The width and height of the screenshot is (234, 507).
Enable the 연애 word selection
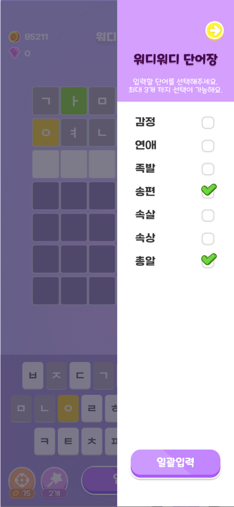(x=208, y=146)
